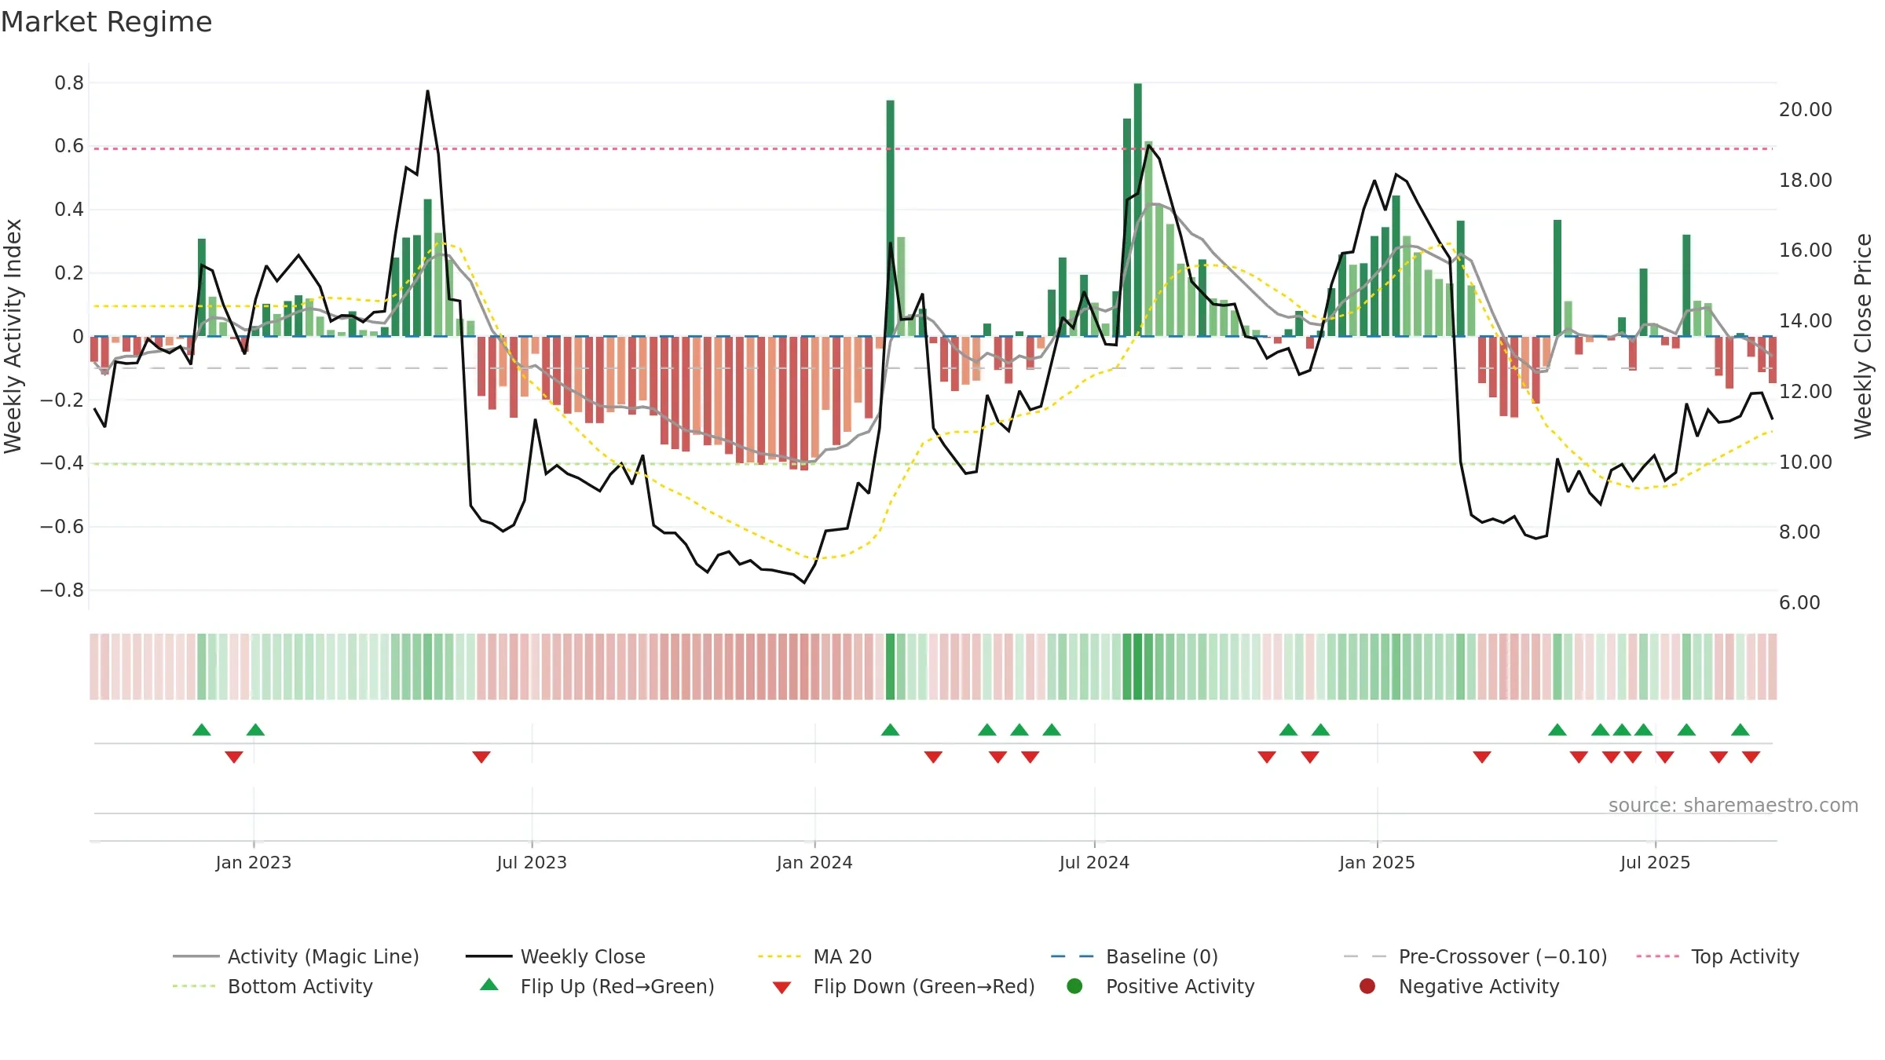Click the 6.00 price tick on the right axis

1799,602
